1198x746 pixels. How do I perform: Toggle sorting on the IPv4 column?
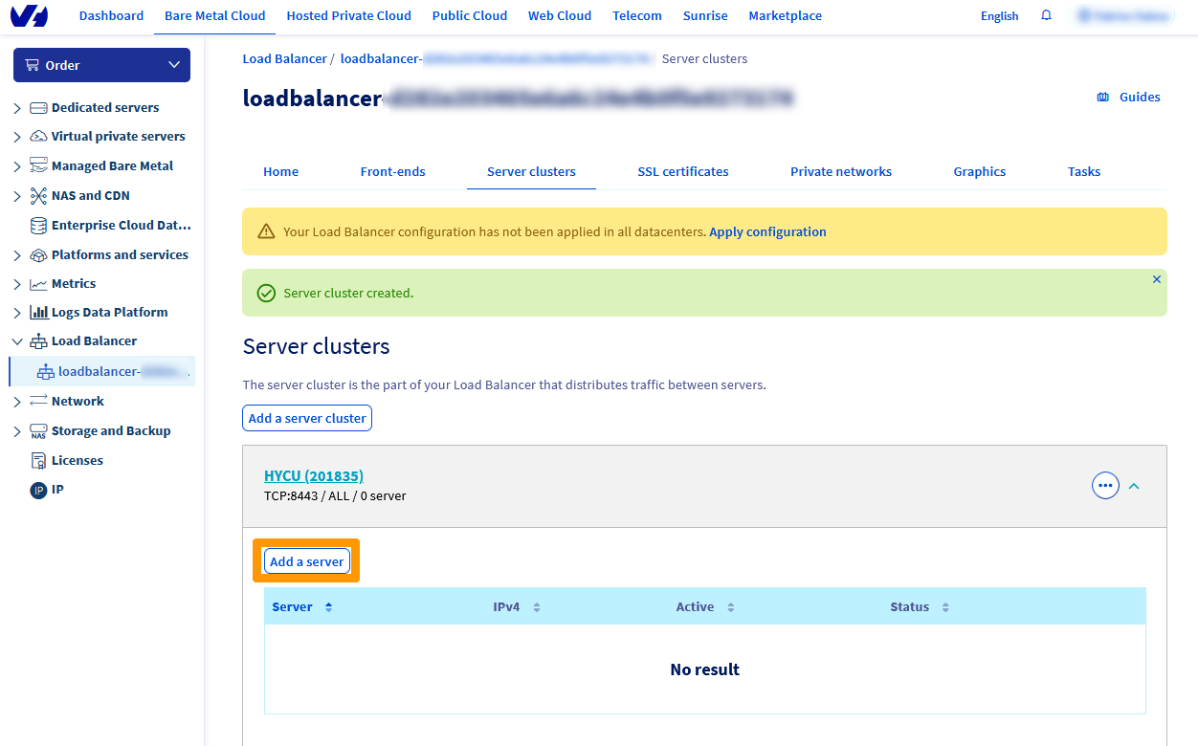(x=536, y=606)
